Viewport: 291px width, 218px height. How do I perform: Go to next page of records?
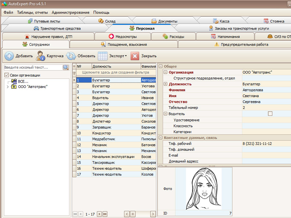pyautogui.click(x=99, y=214)
